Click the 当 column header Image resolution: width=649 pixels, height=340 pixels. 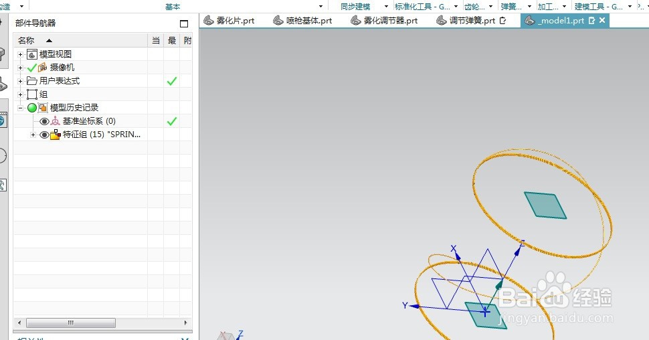[156, 40]
